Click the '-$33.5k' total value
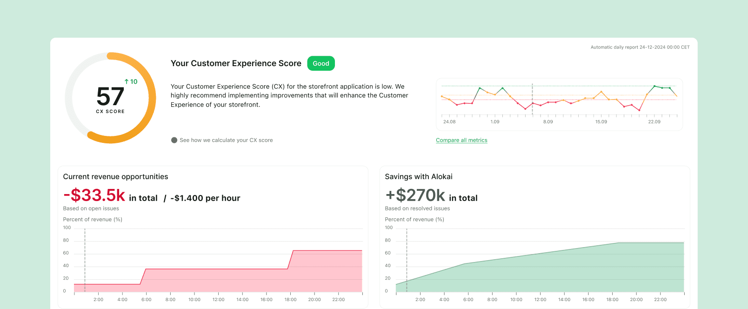Screen dimensions: 748x309 94,195
